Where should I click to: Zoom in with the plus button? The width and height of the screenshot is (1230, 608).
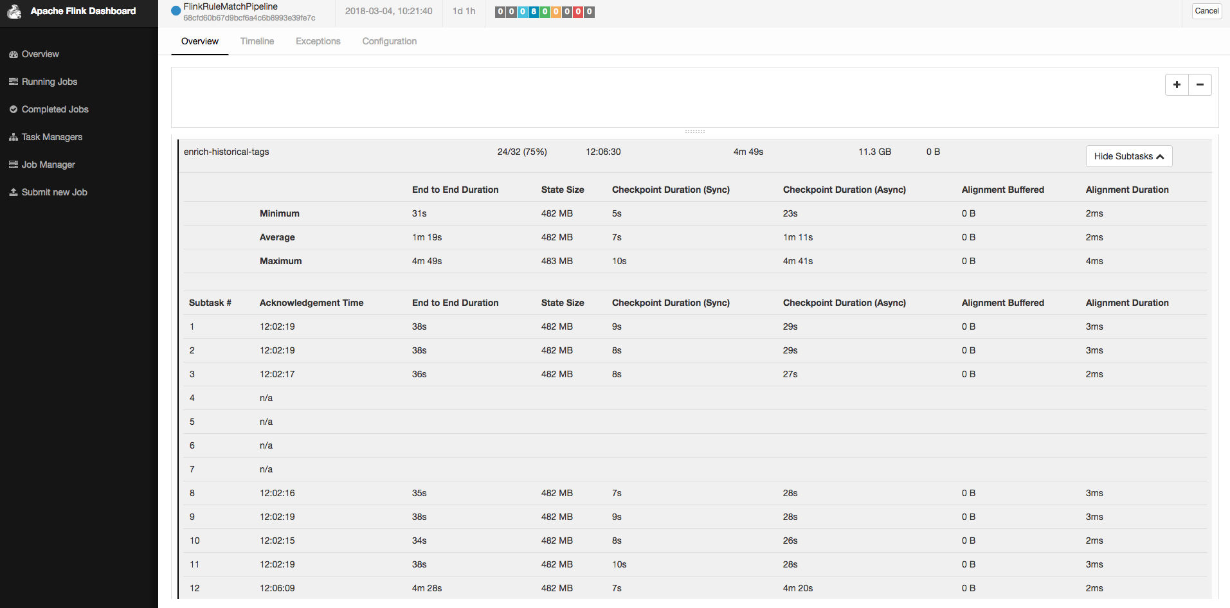[x=1177, y=85]
